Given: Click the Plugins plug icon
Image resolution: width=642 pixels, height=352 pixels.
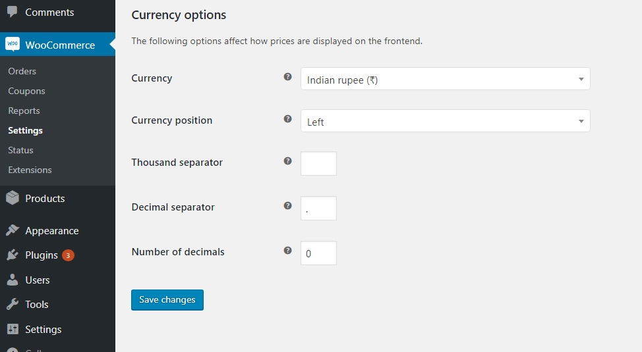Looking at the screenshot, I should 12,255.
